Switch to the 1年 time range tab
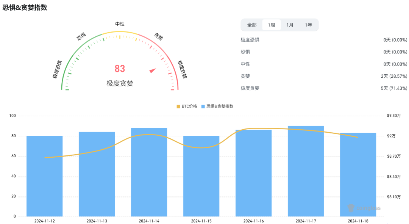This screenshot has height=224, width=409. [308, 25]
